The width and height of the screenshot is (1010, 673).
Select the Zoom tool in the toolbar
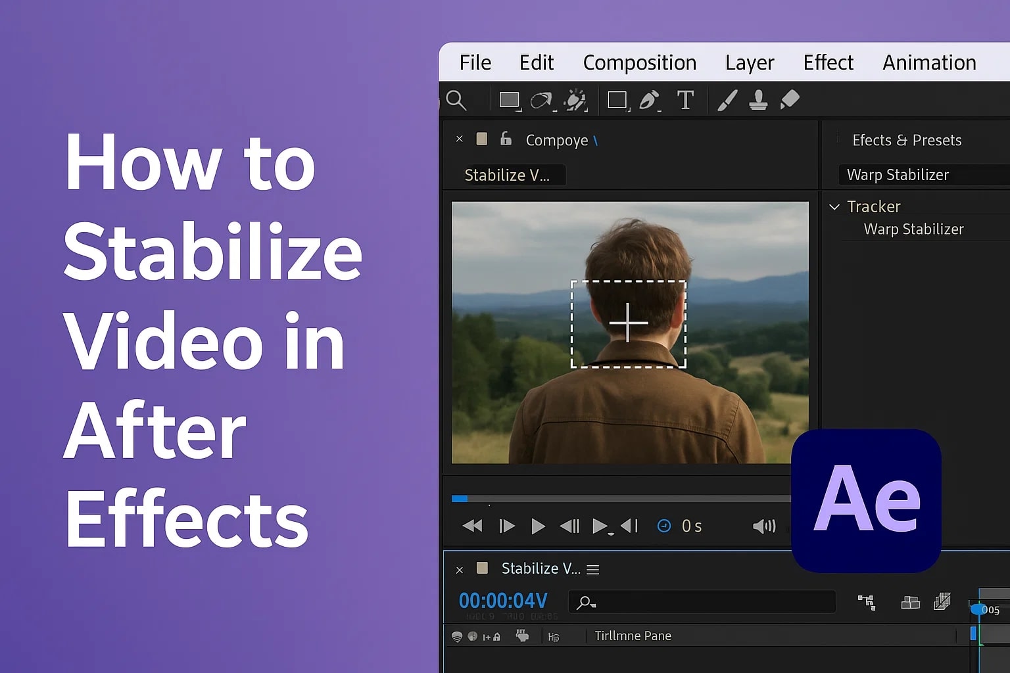pos(456,100)
